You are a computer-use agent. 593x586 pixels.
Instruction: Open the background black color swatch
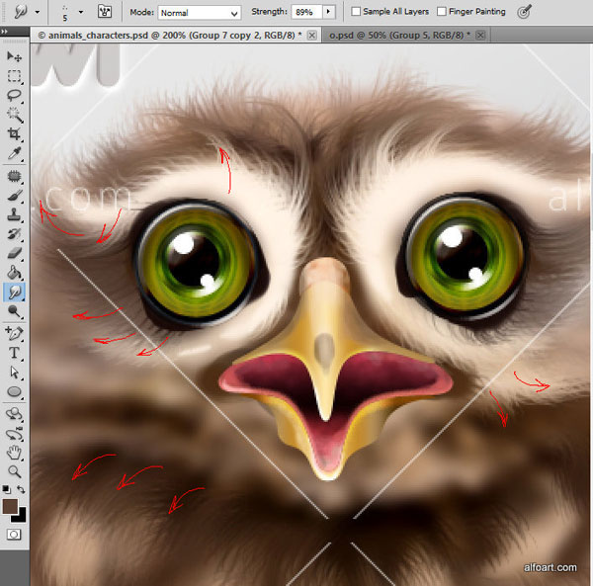click(21, 517)
